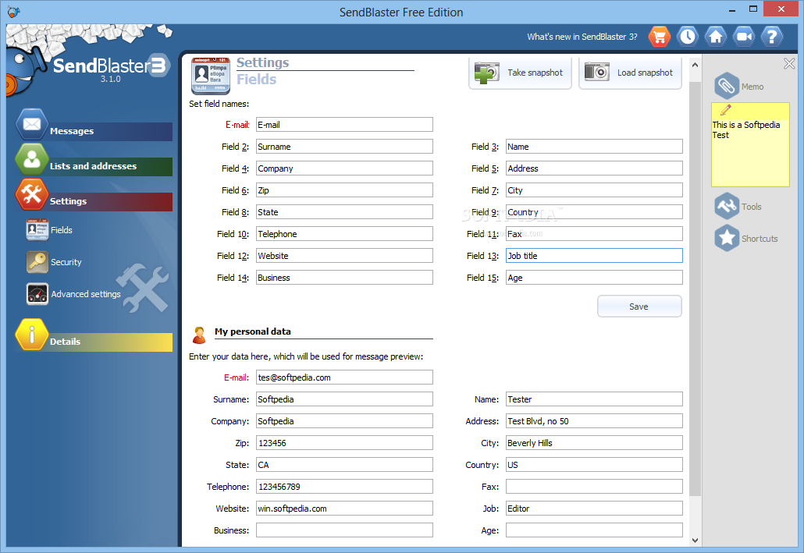The width and height of the screenshot is (804, 553).
Task: Click the Messages envelope icon
Action: point(32,125)
